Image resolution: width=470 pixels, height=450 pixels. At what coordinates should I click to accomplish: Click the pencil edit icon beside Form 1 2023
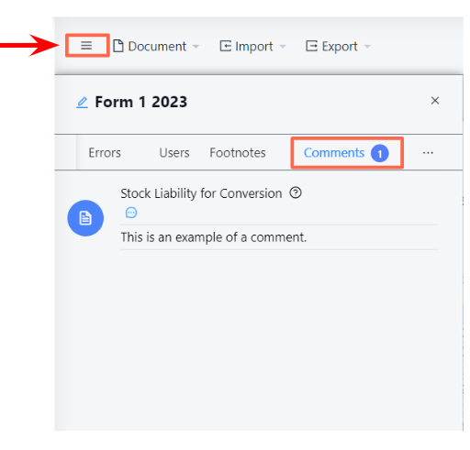click(82, 103)
